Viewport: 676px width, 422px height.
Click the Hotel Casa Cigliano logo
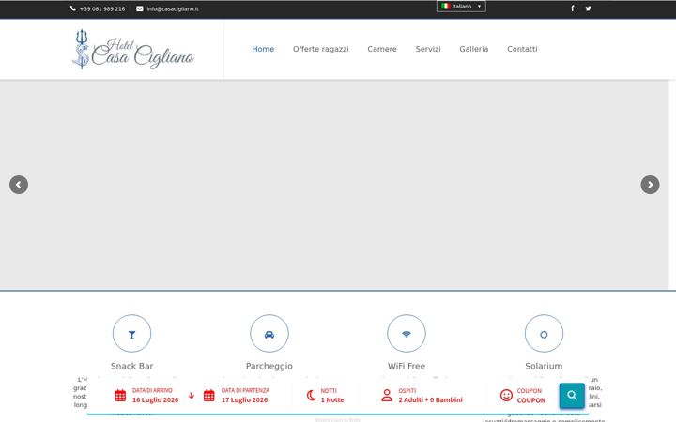(x=132, y=49)
